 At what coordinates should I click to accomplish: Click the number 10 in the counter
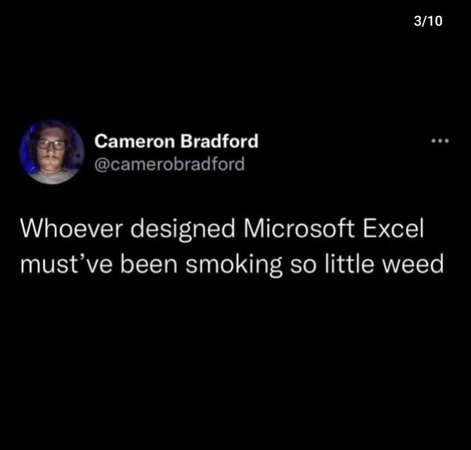pyautogui.click(x=434, y=21)
